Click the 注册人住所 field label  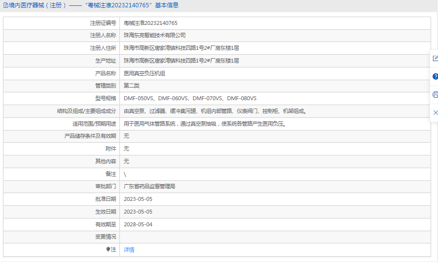point(103,48)
